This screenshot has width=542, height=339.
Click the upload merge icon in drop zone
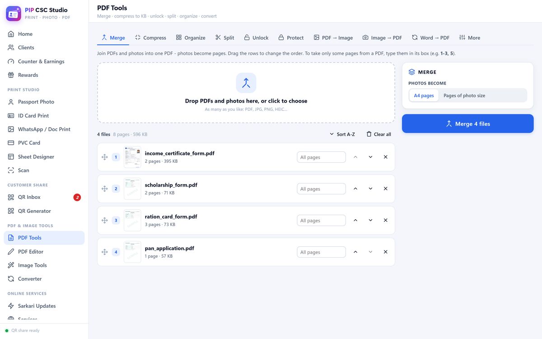coord(246,83)
